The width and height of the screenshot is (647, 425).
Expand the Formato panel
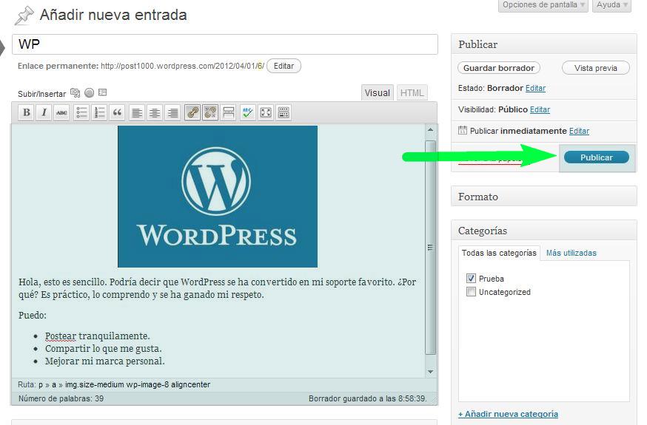click(x=543, y=197)
